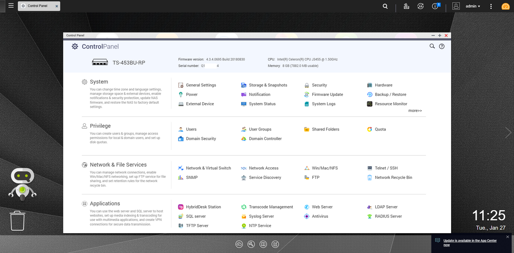Viewport: 514px width, 253px height.
Task: Open Firmware Update
Action: click(323, 95)
